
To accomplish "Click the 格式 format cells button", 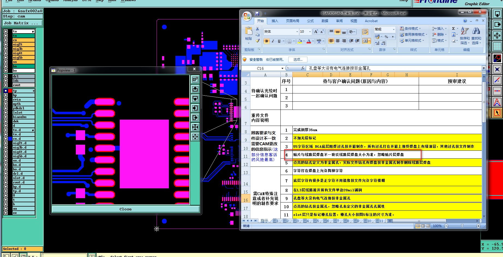I will (439, 41).
